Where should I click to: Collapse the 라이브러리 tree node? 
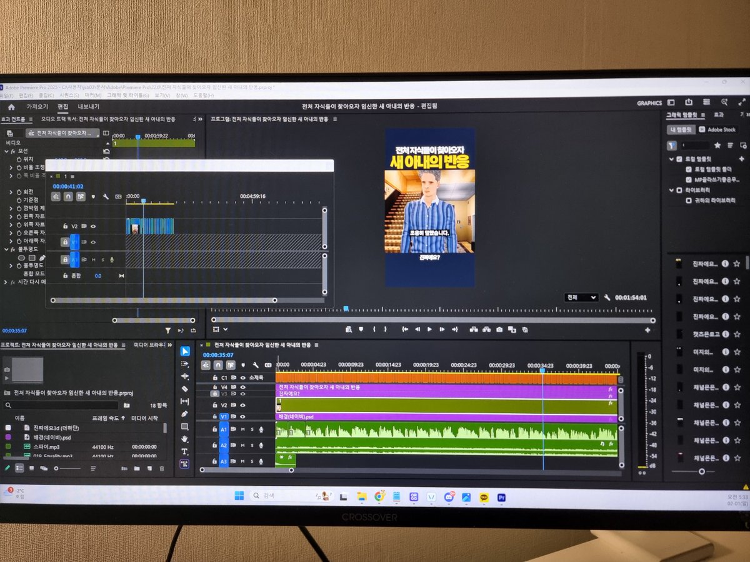pos(672,190)
